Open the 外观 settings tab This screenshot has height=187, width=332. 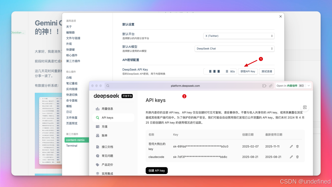69,44
